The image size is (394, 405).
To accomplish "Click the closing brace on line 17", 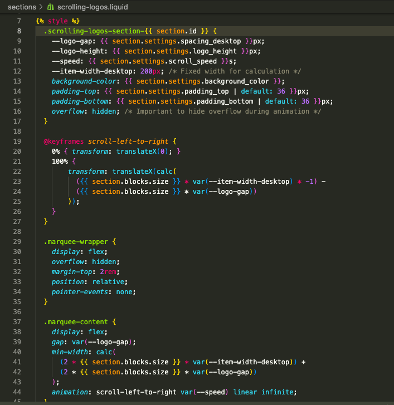I will [x=46, y=121].
